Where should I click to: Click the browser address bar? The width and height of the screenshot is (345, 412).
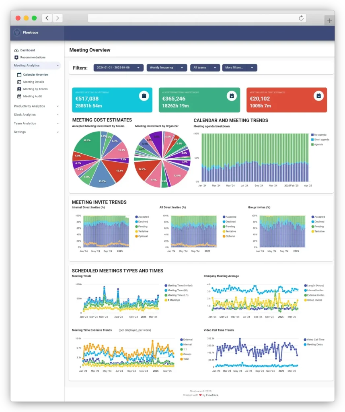click(197, 18)
